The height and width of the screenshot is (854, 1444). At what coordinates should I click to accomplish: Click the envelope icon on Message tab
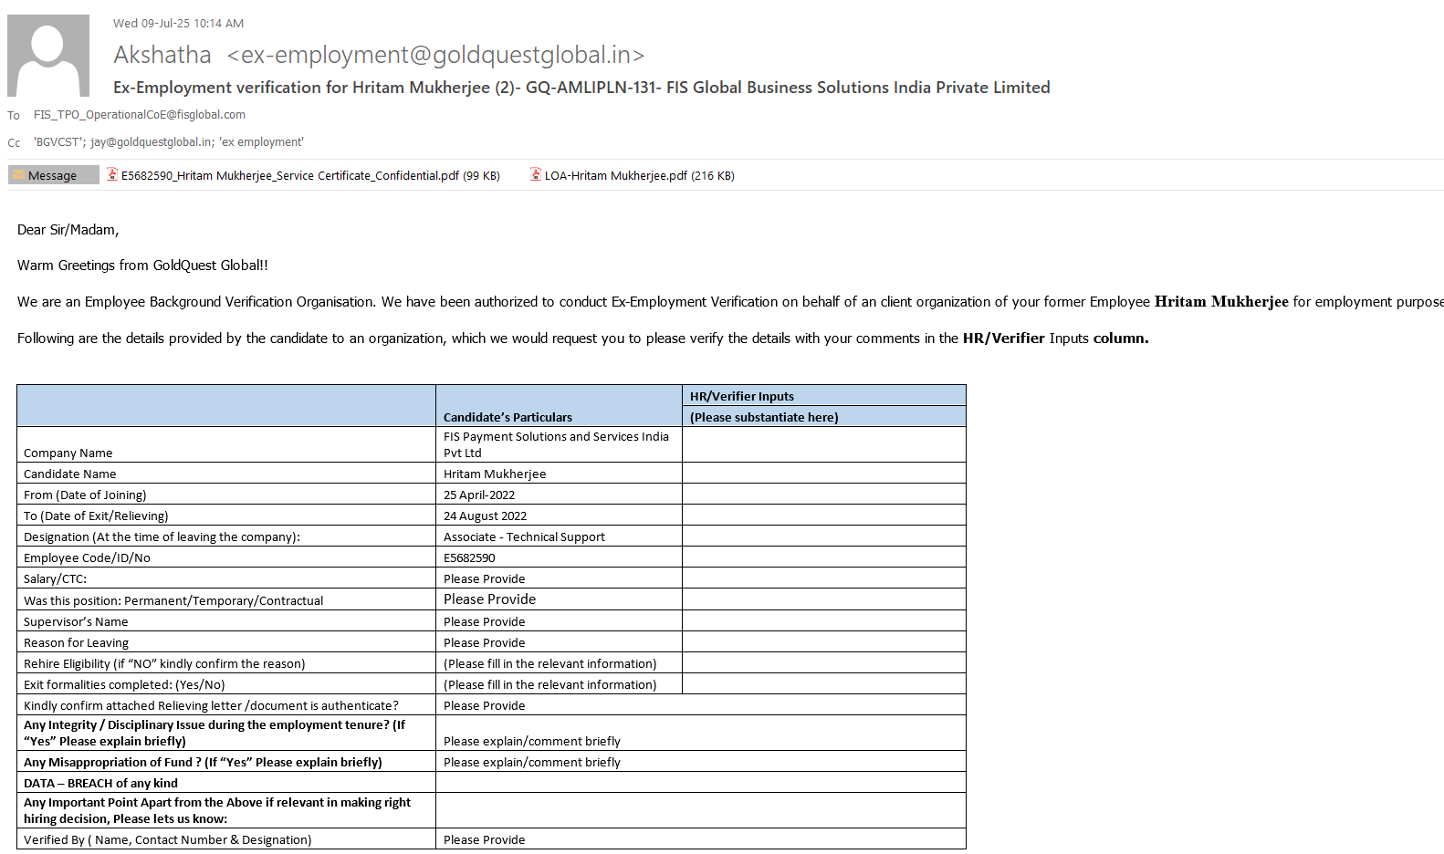(18, 175)
